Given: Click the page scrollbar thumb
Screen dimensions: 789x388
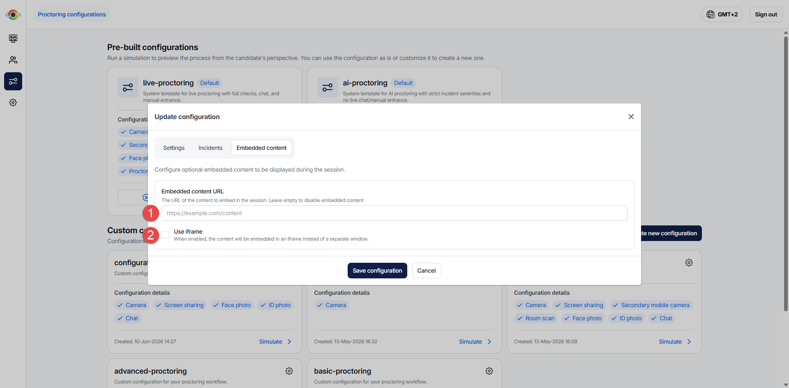Looking at the screenshot, I should pos(786,173).
